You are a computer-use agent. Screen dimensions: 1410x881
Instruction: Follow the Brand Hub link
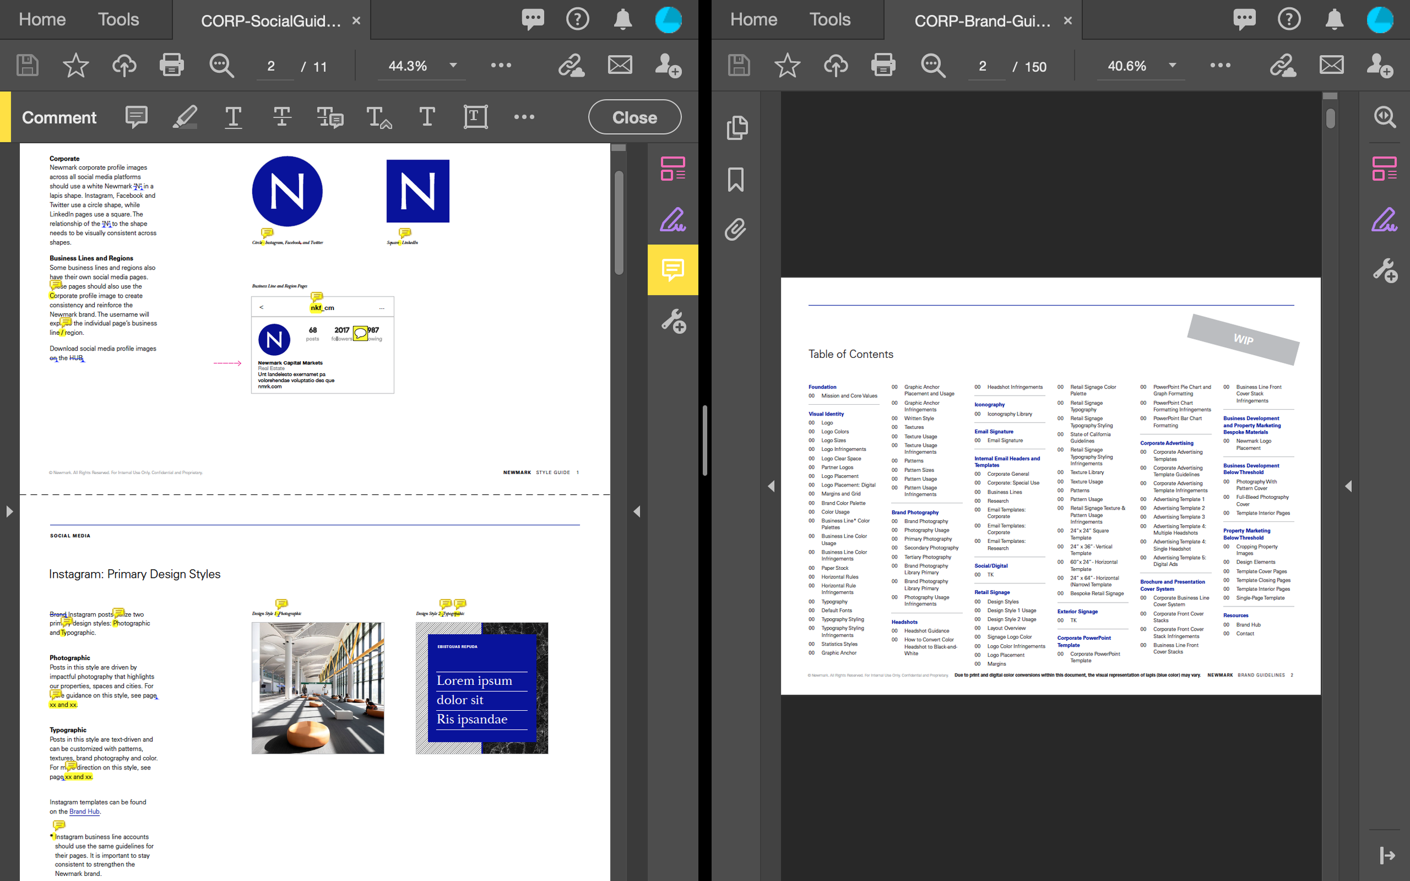click(x=84, y=812)
